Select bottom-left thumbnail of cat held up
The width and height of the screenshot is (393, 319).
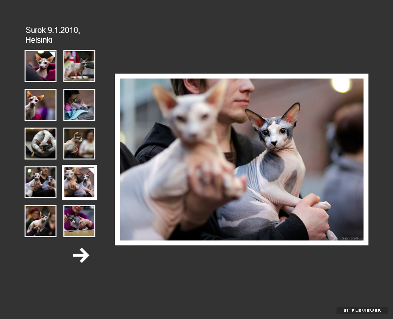point(40,221)
